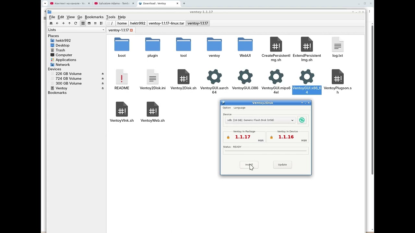Screen dimensions: 415x233
Task: Open the Language menu in Ventoy2Disk
Action: tap(240, 108)
